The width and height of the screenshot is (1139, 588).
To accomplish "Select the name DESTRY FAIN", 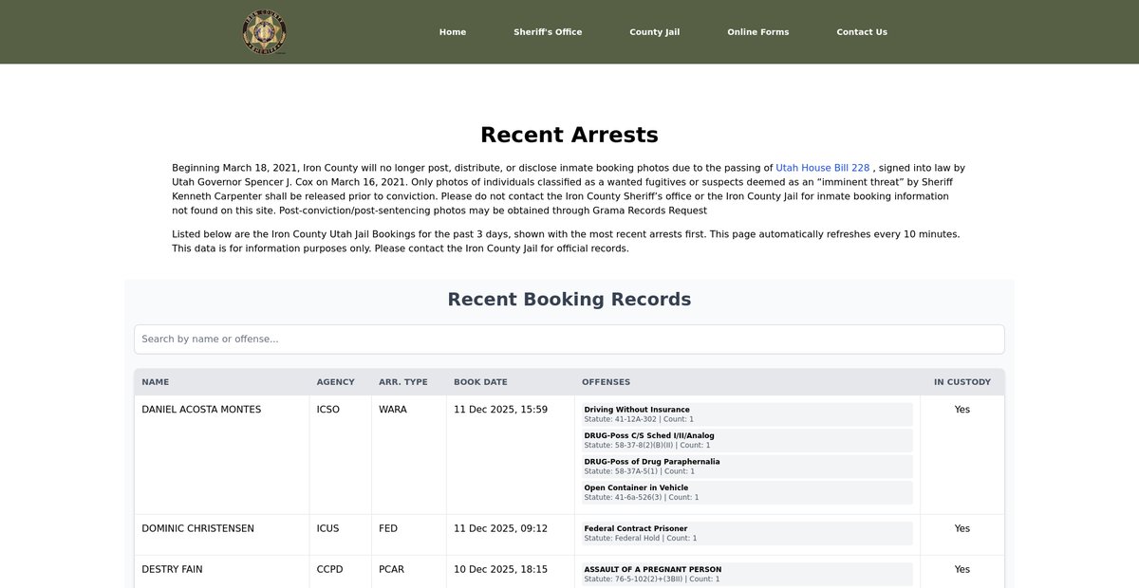I will tap(172, 569).
